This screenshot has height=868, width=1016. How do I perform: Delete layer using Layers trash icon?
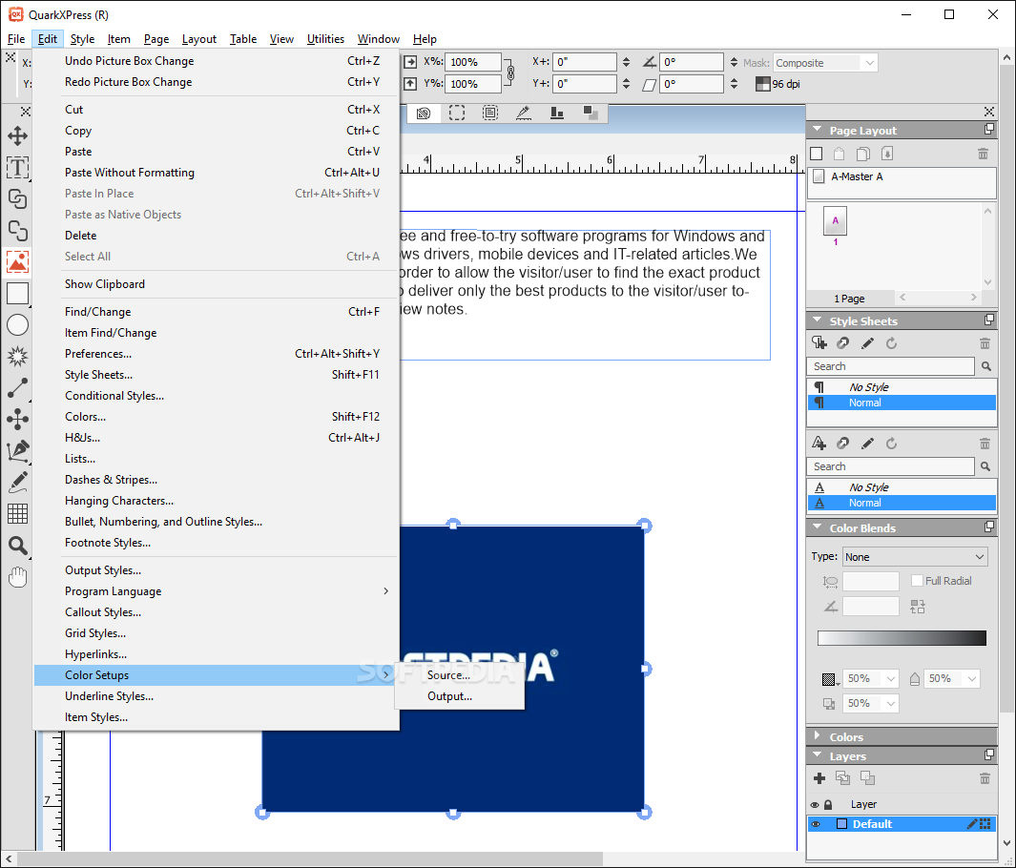tap(985, 778)
